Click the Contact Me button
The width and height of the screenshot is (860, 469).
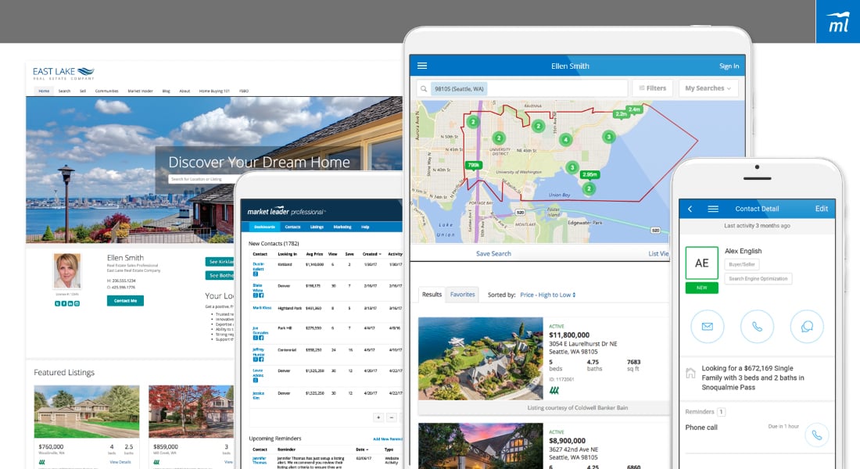125,301
